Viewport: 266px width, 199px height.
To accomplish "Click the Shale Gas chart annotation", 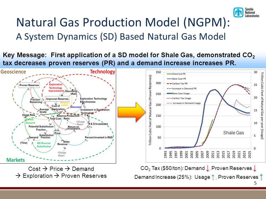I will click(x=234, y=133).
